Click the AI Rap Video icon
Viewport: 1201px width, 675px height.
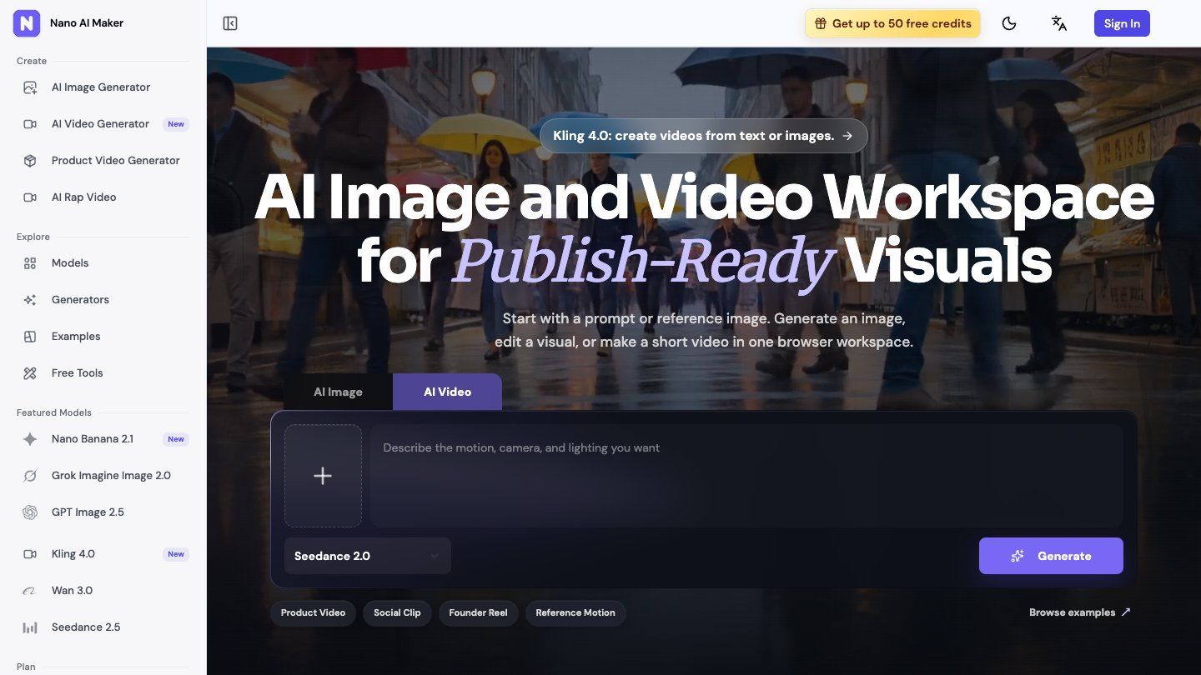pyautogui.click(x=30, y=197)
